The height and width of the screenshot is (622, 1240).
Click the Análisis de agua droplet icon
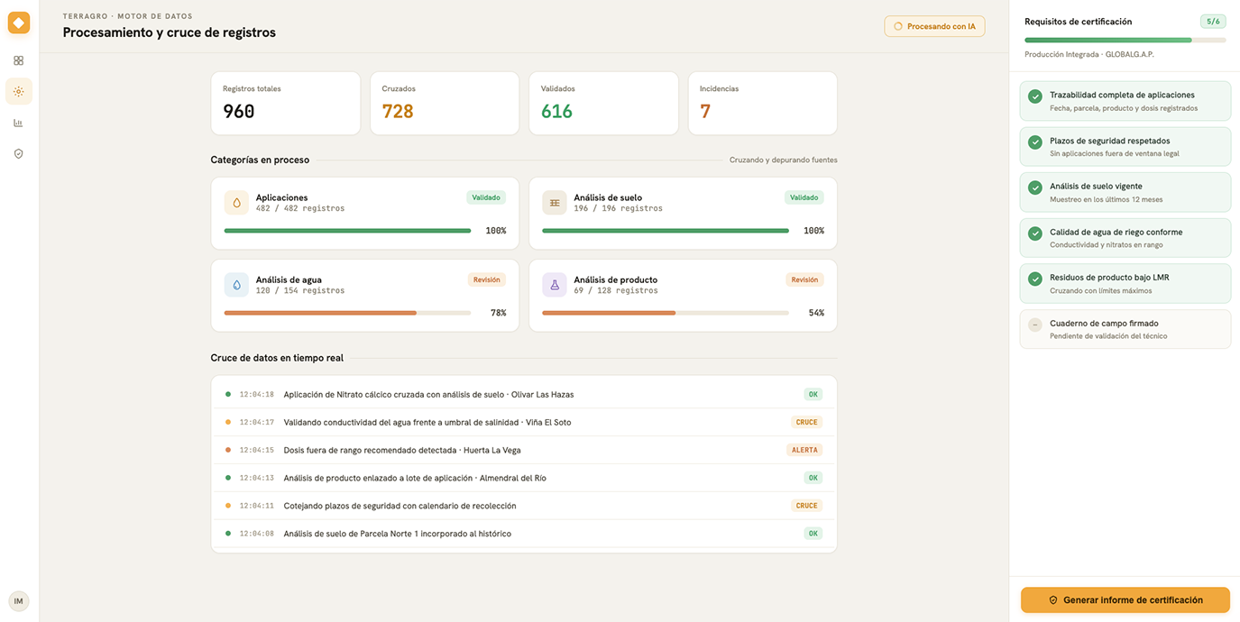point(236,285)
